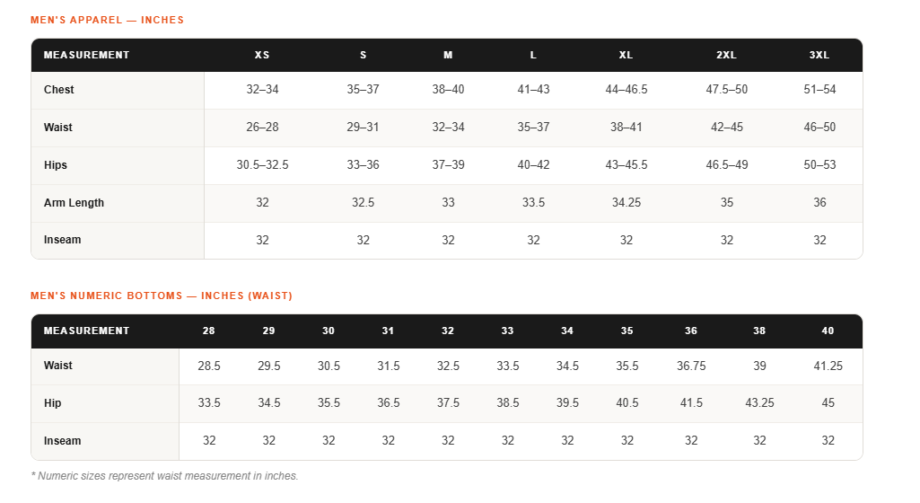Click the Chest row label
Screen dimensions: 920x503
click(x=58, y=90)
